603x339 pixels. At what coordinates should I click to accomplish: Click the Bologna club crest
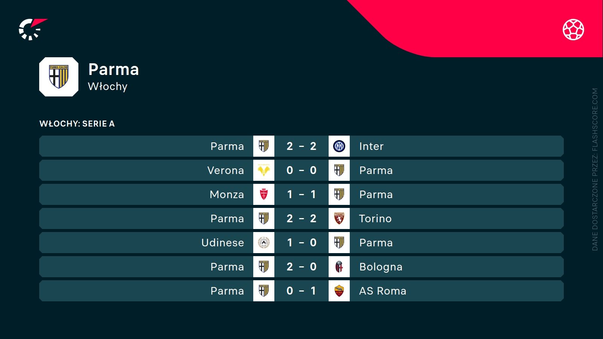[339, 267]
